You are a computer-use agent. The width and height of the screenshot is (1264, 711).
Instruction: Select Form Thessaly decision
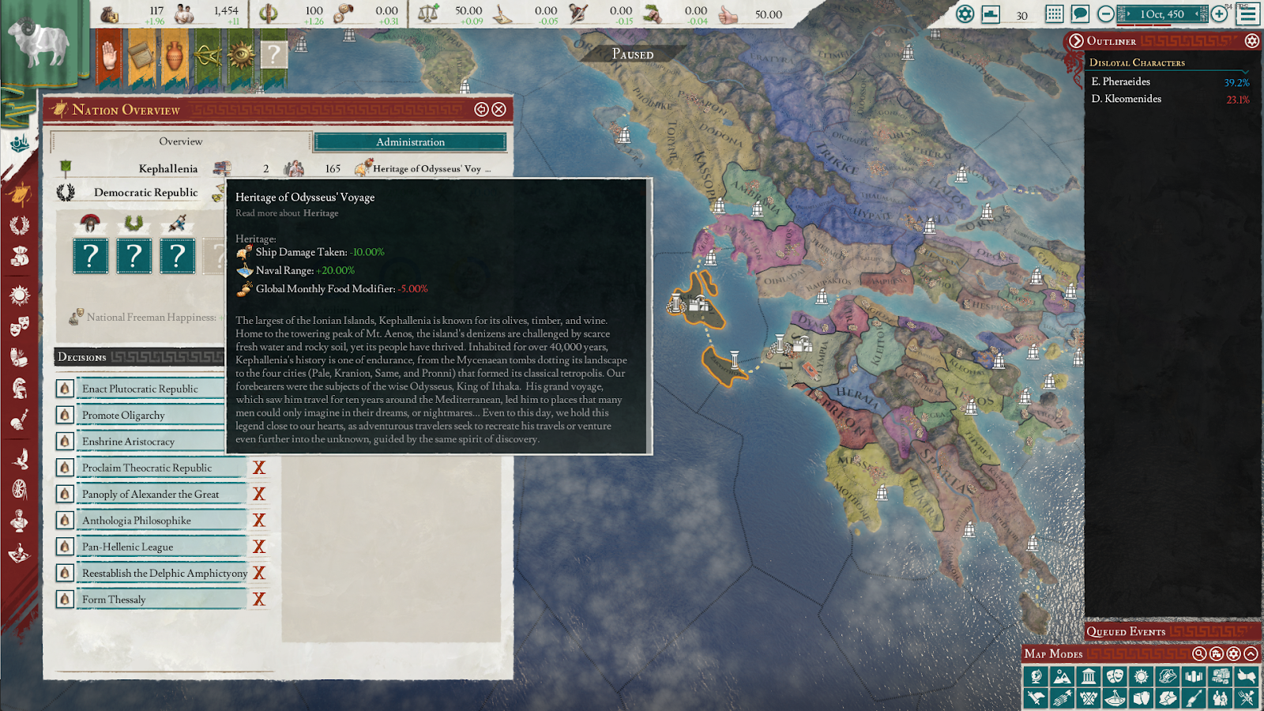(161, 600)
